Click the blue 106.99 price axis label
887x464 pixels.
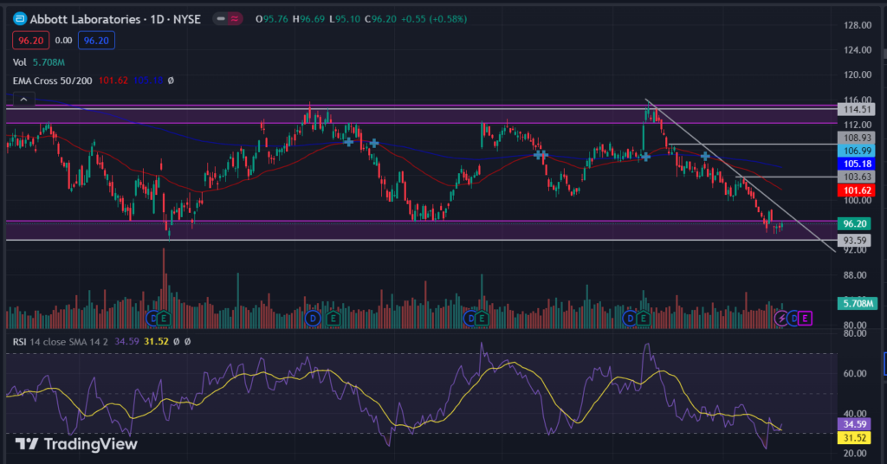coord(857,151)
